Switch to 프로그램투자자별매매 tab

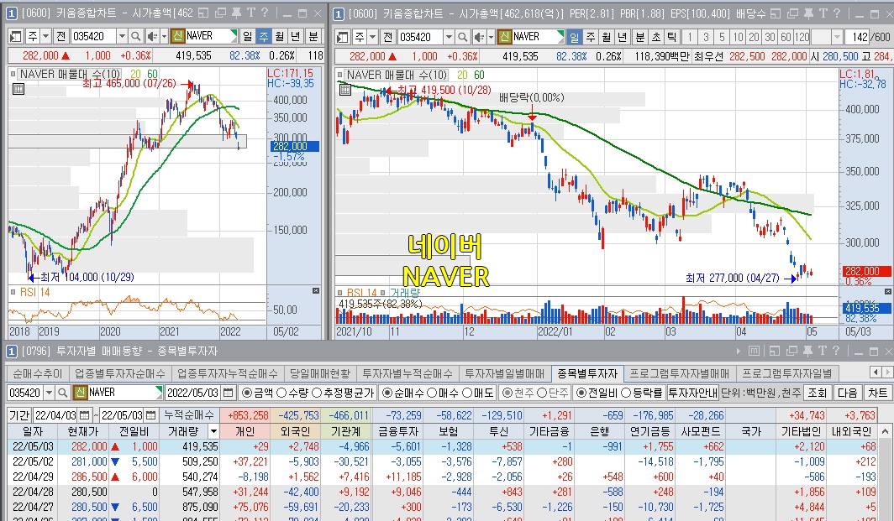click(x=679, y=373)
